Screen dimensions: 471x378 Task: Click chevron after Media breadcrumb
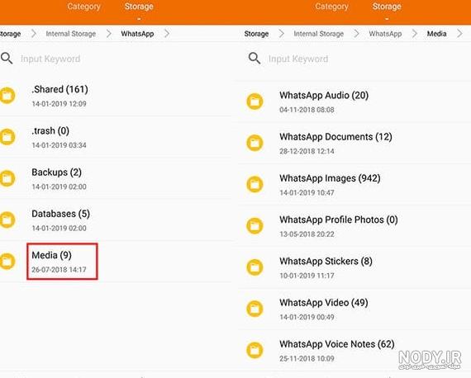(459, 34)
